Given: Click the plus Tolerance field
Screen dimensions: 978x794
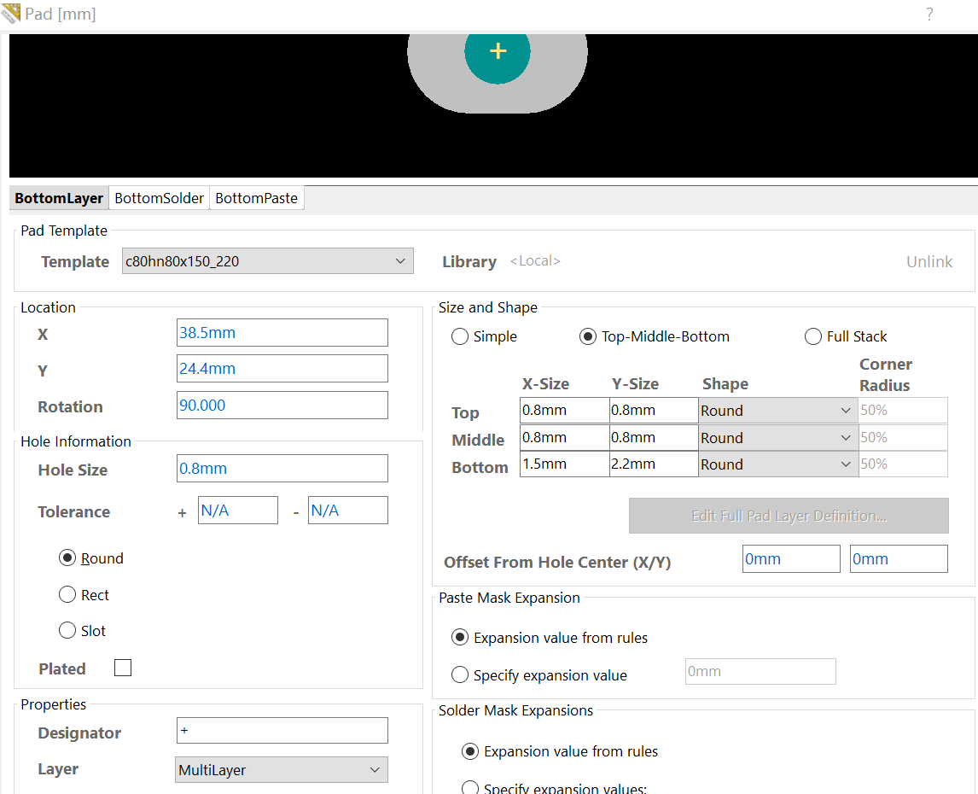Looking at the screenshot, I should 237,510.
